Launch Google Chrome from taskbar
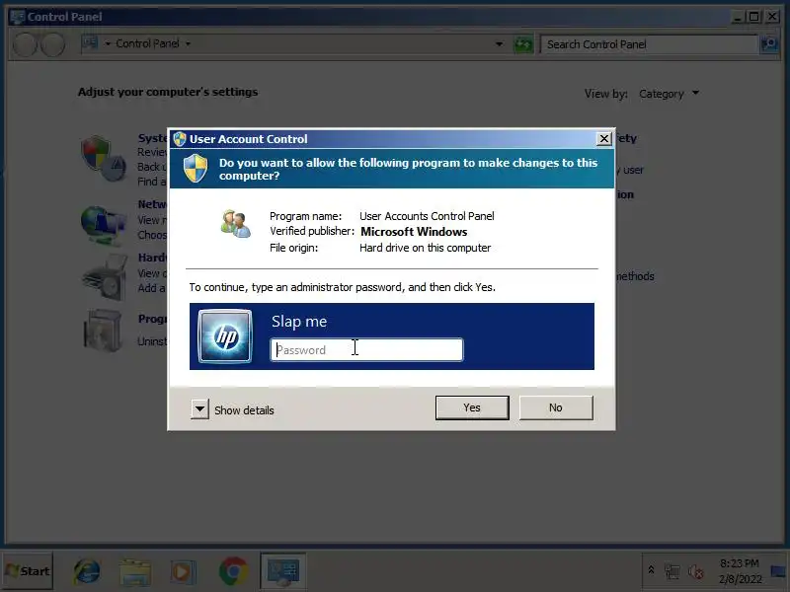 (233, 572)
